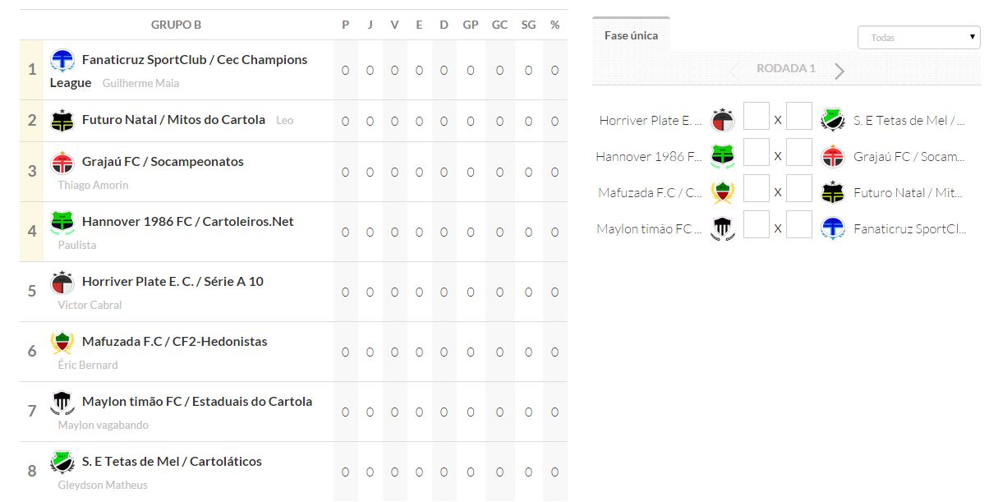
Task: Click the S. E Tetas de Mel crest in standings
Action: pyautogui.click(x=62, y=463)
